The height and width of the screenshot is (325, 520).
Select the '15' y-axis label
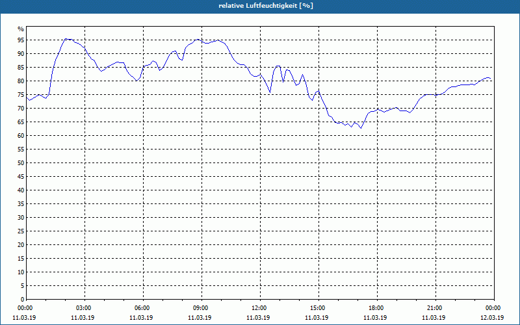click(21, 259)
